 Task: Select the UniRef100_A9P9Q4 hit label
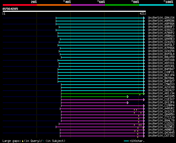click(x=161, y=24)
